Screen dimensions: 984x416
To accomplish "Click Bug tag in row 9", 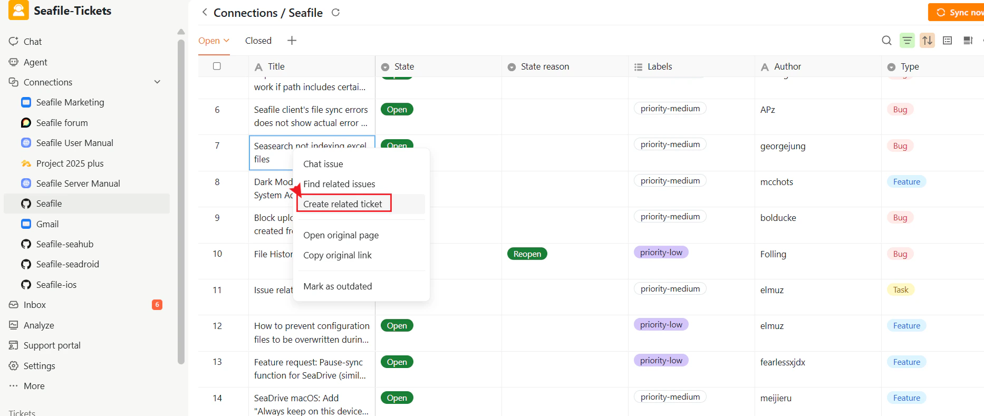I will coord(900,218).
